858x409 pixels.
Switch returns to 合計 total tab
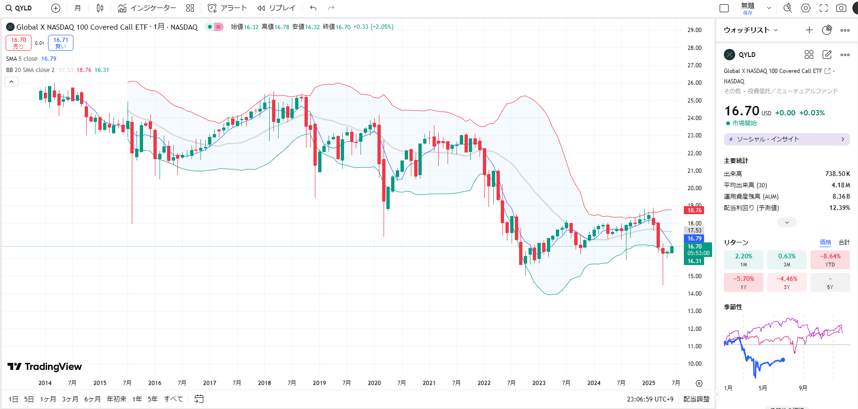844,242
